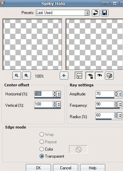Expand the Horizontal offset slider dropdown arrow
The height and width of the screenshot is (171, 123).
(x=59, y=94)
